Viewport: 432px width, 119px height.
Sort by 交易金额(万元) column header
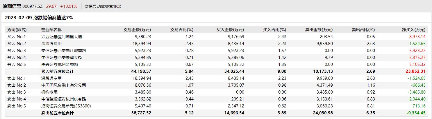(x=137, y=30)
